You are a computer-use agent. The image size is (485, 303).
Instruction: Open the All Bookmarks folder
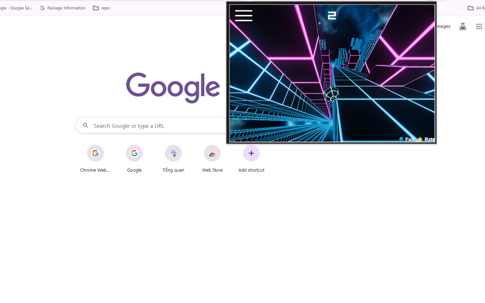point(476,8)
